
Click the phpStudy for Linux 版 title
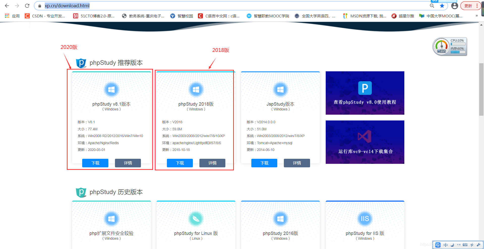pyautogui.click(x=196, y=233)
